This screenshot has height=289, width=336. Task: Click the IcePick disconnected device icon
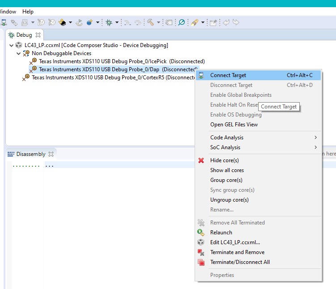pyautogui.click(x=33, y=61)
